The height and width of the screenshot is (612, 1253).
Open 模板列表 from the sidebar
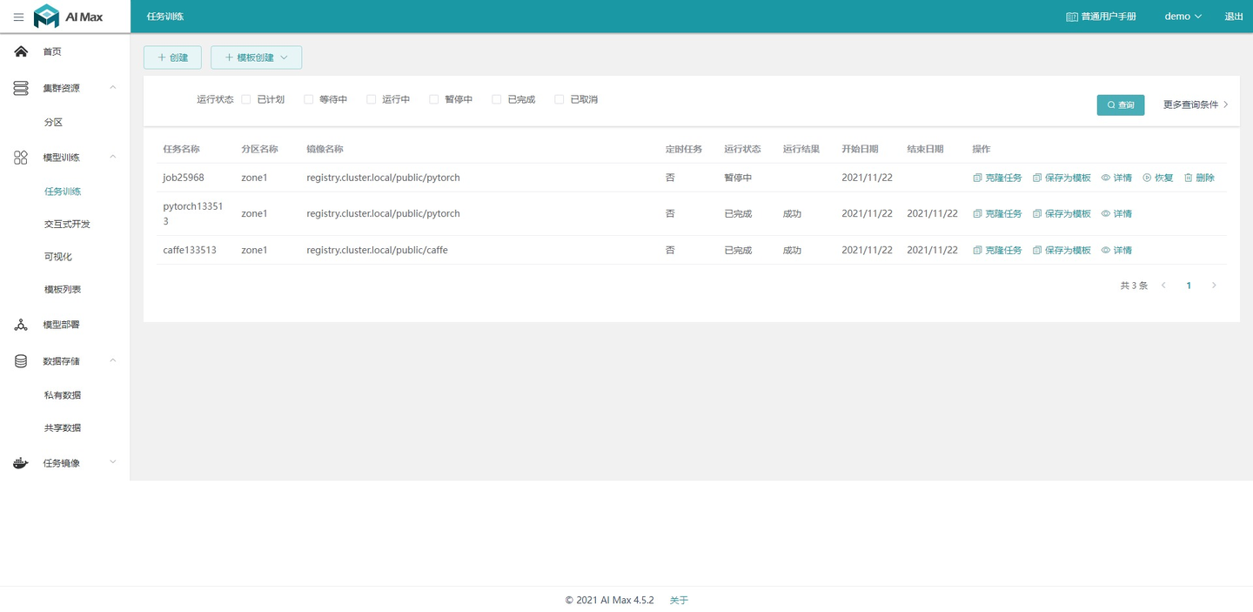point(61,288)
